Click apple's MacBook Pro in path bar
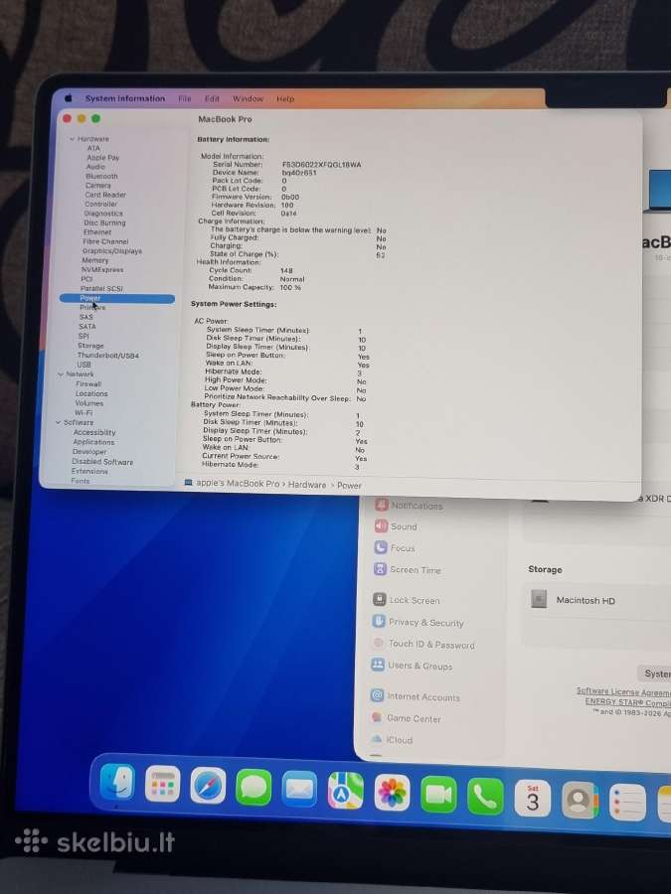Screen dimensions: 671x894 point(238,483)
